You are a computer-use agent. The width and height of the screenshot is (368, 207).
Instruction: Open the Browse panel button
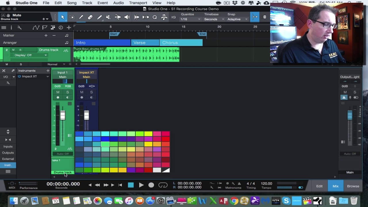[x=353, y=186]
